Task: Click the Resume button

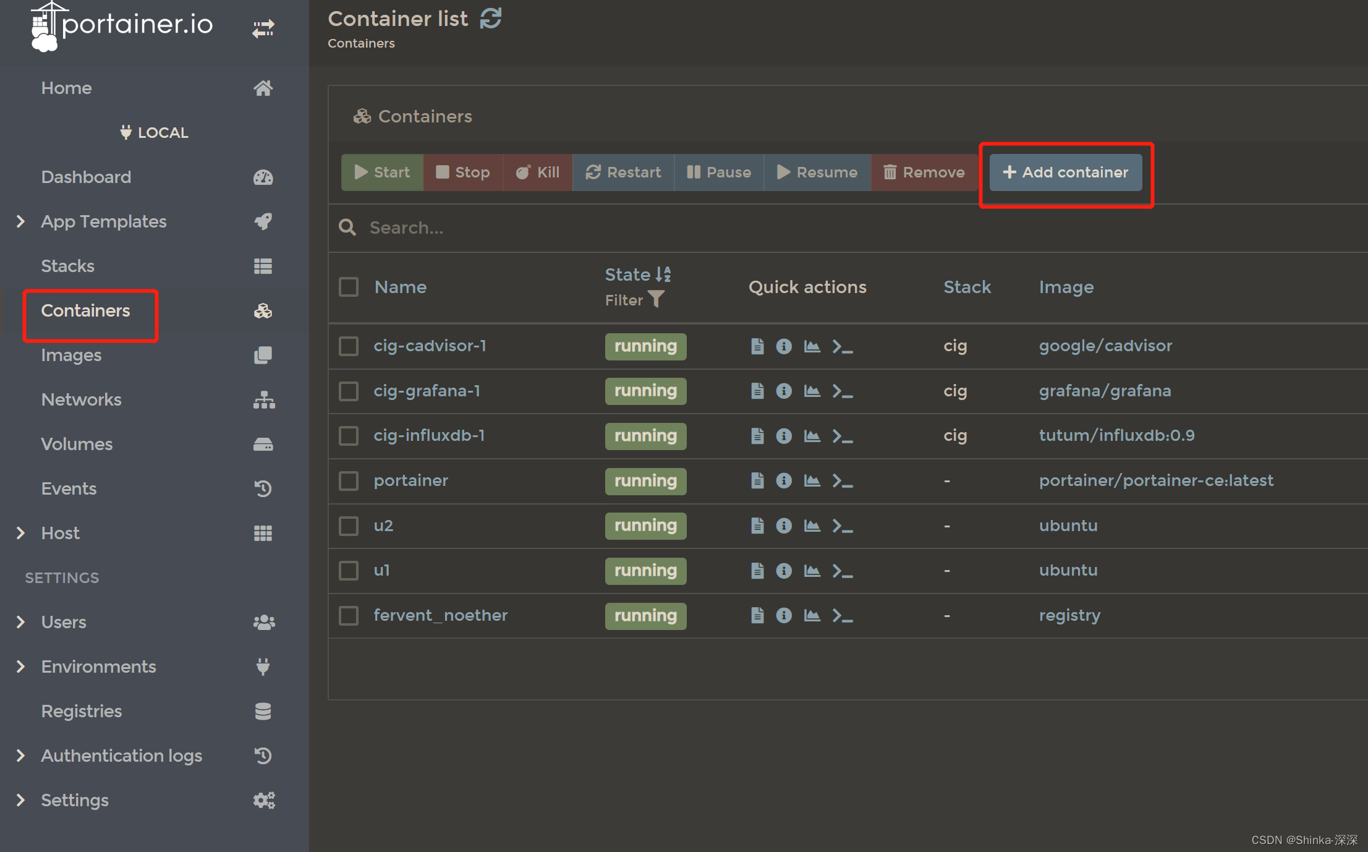Action: point(817,173)
